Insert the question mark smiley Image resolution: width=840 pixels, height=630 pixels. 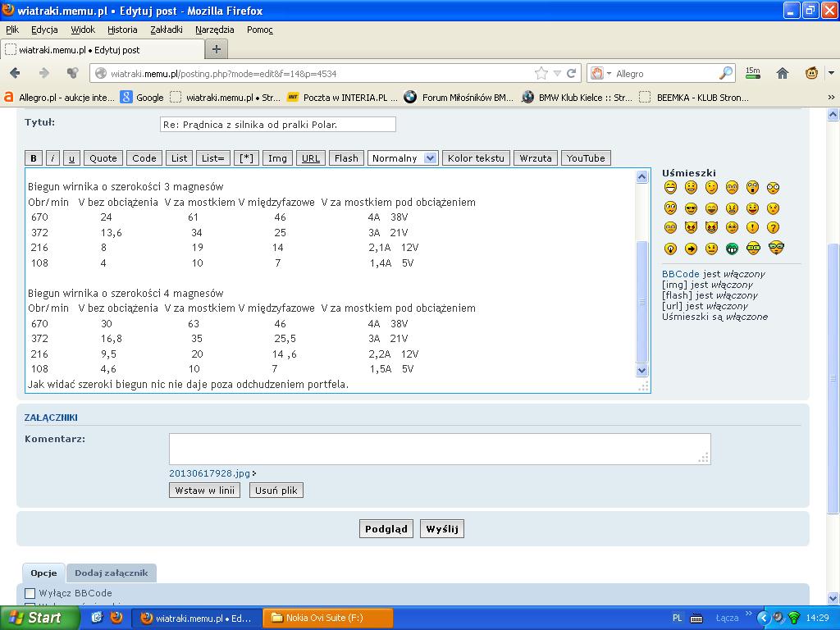tap(773, 228)
